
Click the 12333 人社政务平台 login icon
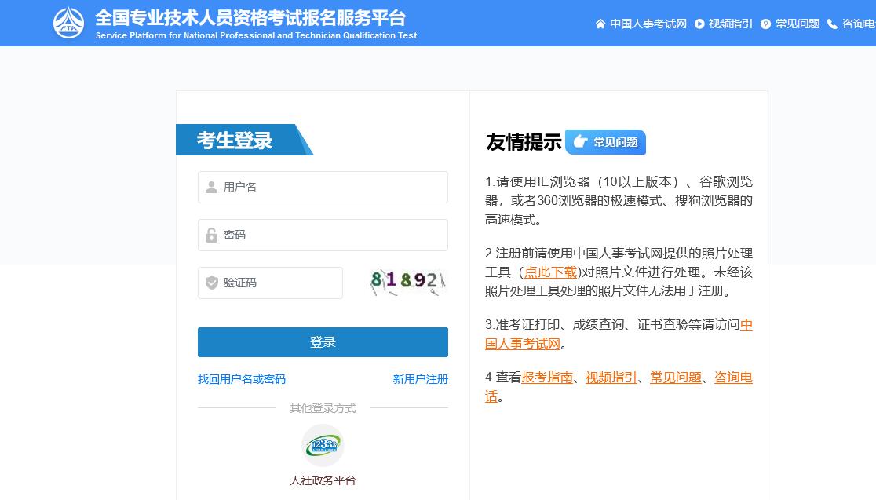323,445
